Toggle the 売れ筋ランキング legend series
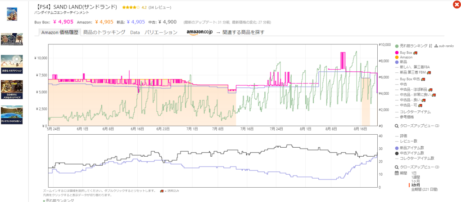The image size is (461, 202). point(397,46)
